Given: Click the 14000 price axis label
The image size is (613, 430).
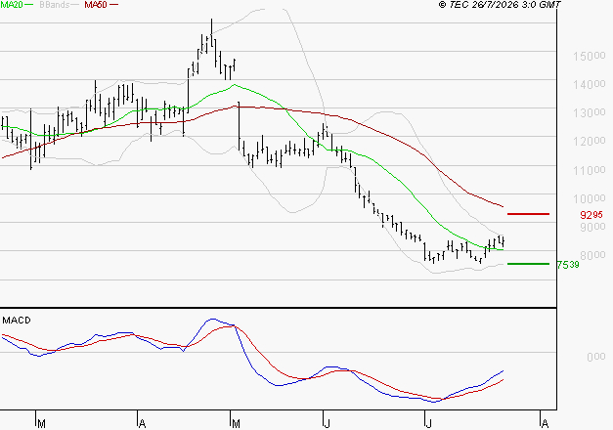Looking at the screenshot, I should coord(590,84).
